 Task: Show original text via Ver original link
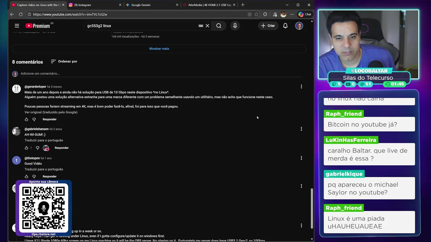(51, 112)
